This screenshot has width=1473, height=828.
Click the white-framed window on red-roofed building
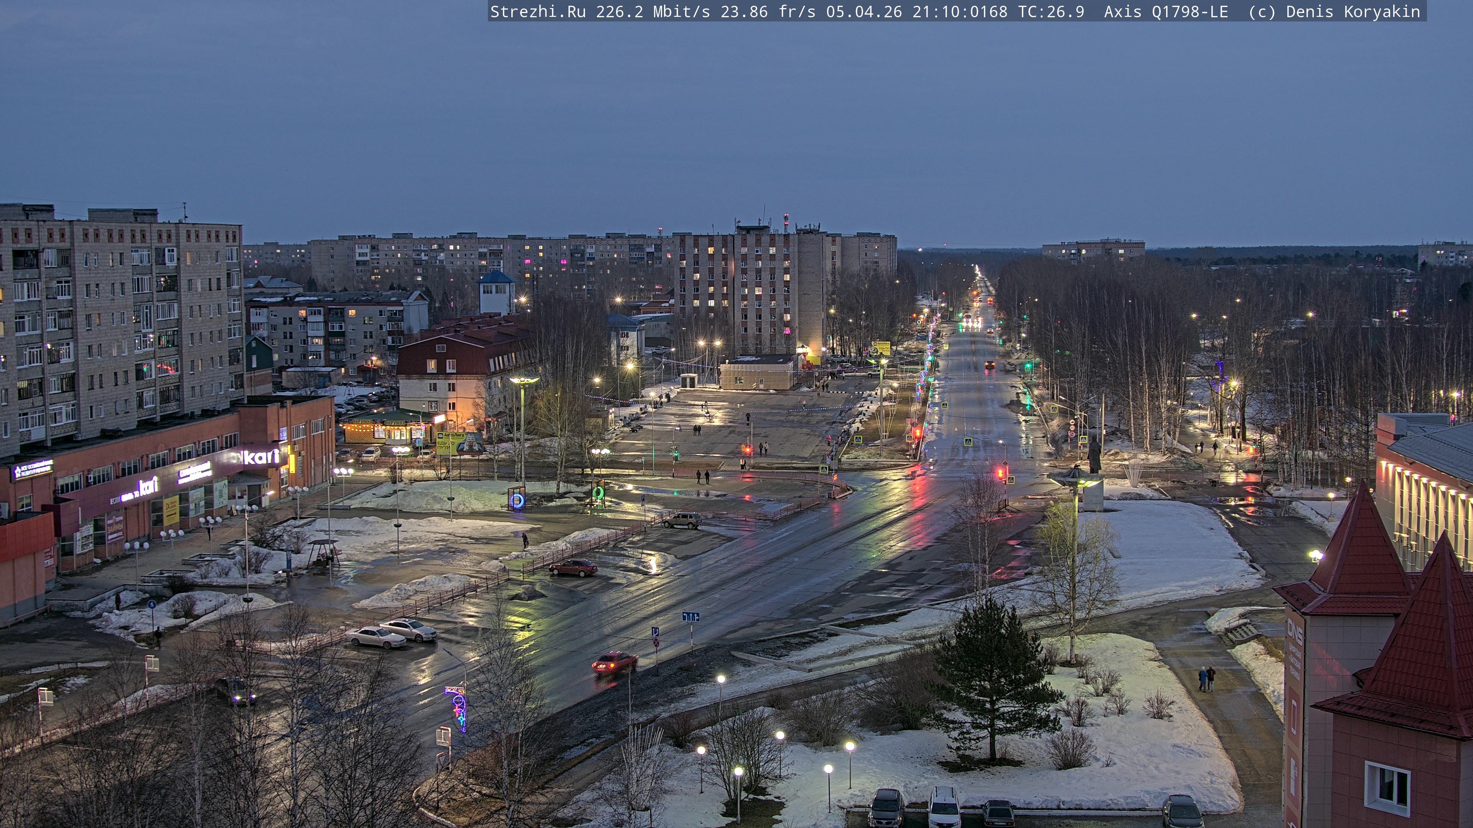coord(1387,789)
